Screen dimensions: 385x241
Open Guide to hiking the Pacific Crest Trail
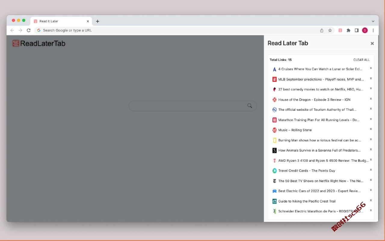tap(307, 201)
